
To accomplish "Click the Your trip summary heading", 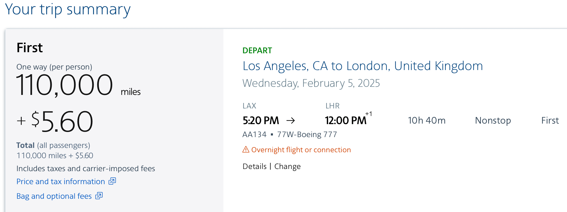I will point(68,9).
